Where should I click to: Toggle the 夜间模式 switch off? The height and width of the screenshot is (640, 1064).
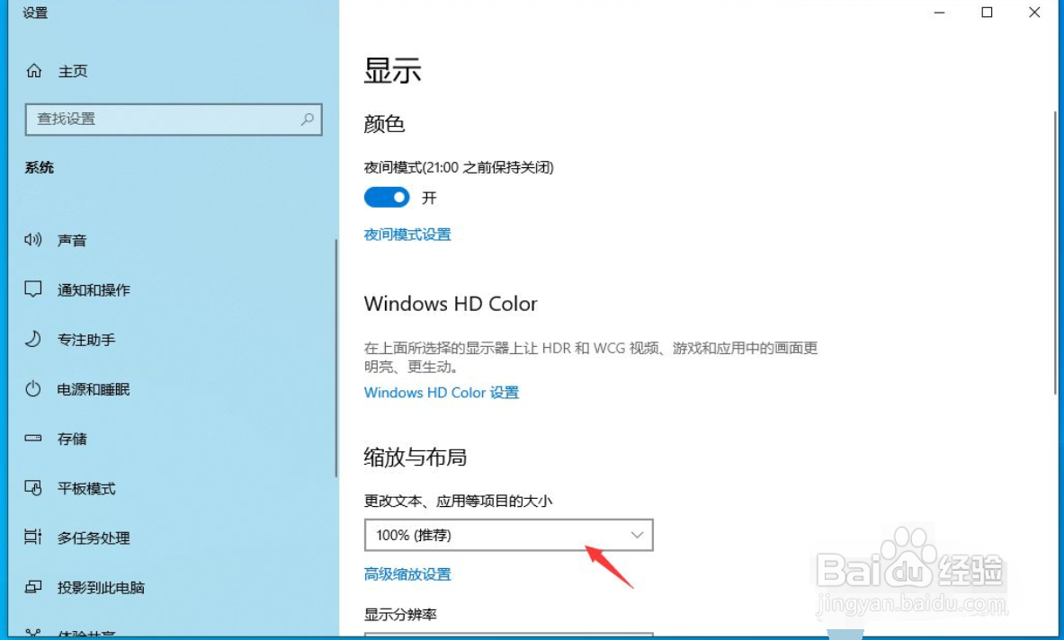point(387,197)
